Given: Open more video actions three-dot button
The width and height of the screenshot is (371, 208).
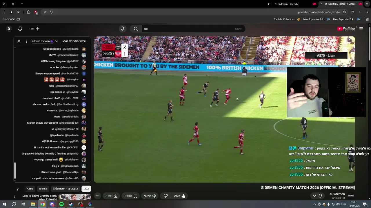Looking at the screenshot, I should point(98,196).
